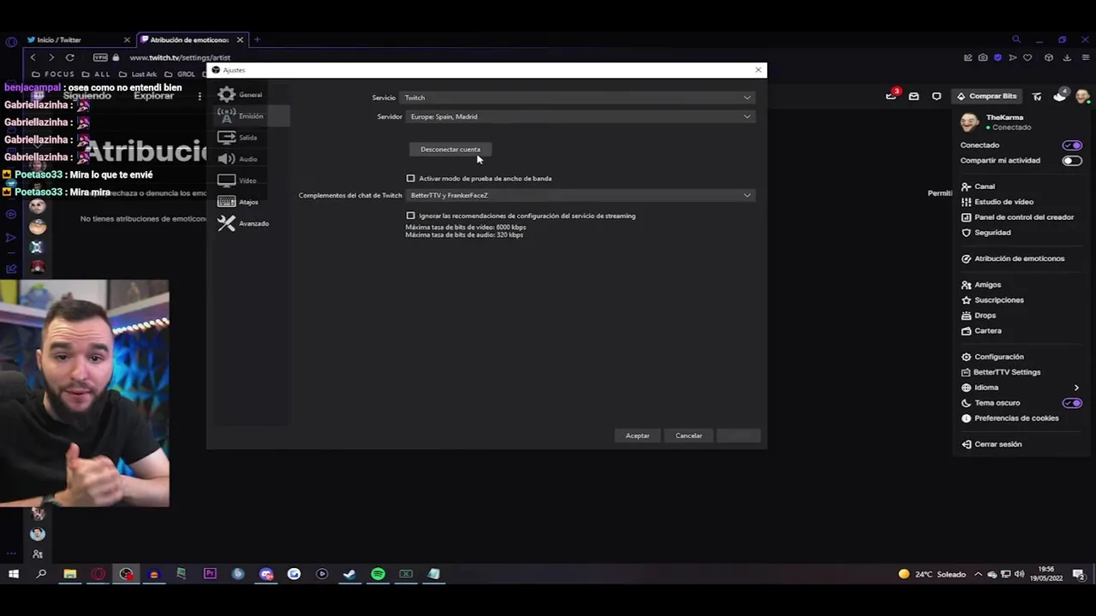Open Windows taskbar search
Screen dimensions: 1096x616
[x=41, y=574]
